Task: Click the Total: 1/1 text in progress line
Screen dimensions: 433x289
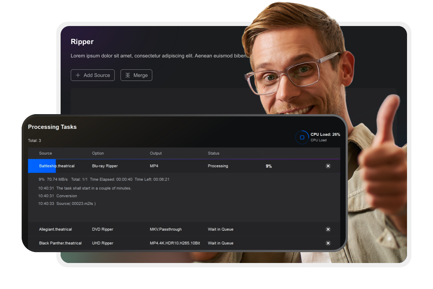Action: click(x=79, y=179)
